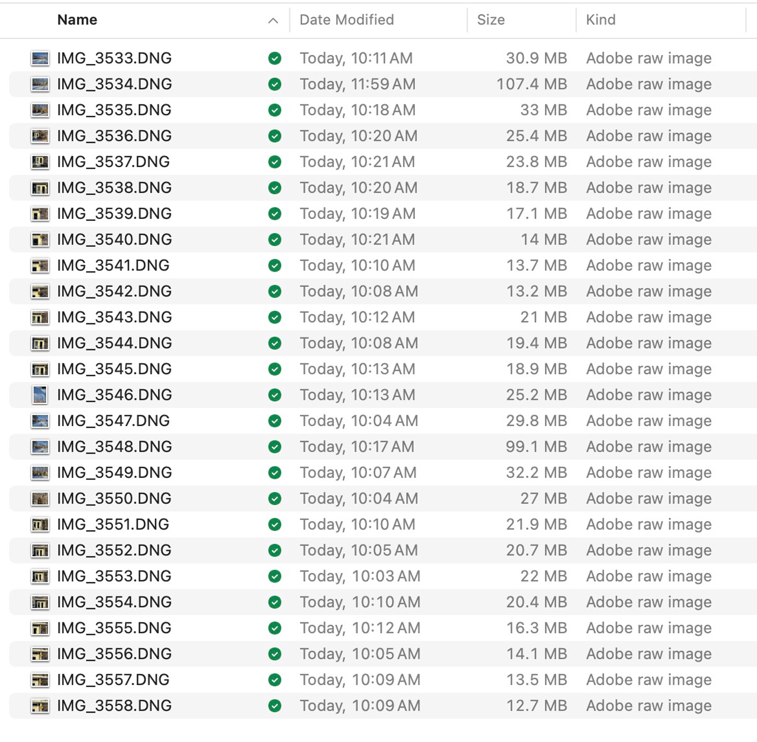The height and width of the screenshot is (742, 757).
Task: Select the file icon beside IMG_3539.DNG
Action: 40,214
